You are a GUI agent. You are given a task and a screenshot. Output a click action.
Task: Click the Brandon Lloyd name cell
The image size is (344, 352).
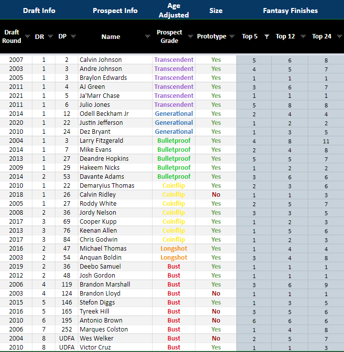click(115, 293)
